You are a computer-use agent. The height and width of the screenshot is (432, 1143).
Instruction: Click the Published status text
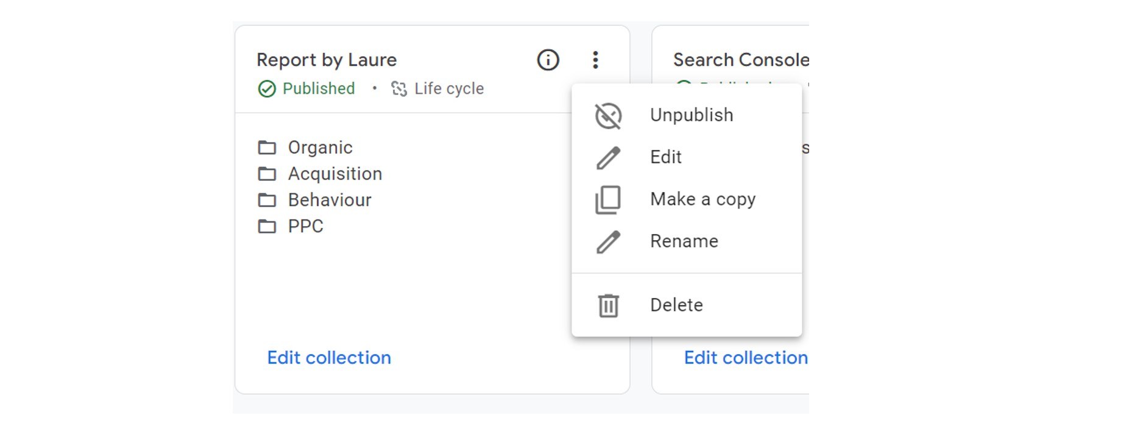coord(319,88)
